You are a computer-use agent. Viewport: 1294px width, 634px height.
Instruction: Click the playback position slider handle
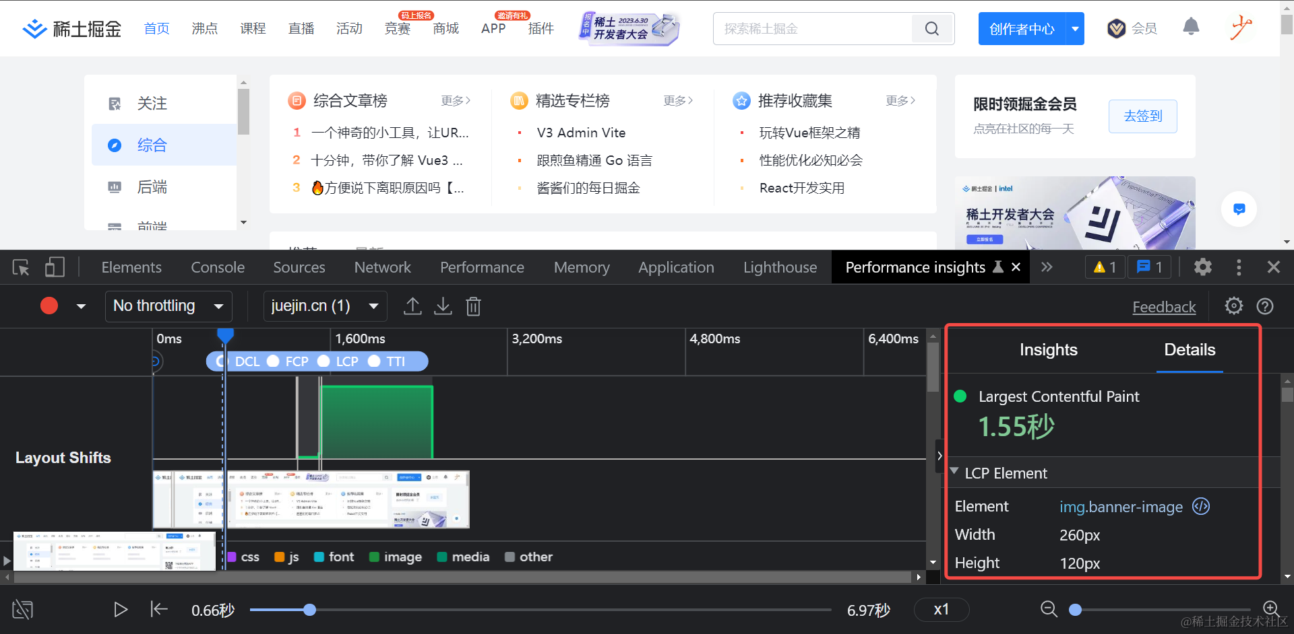point(309,610)
